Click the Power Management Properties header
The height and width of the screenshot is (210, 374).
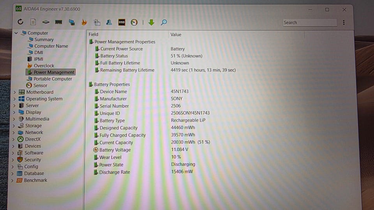[x=125, y=42]
